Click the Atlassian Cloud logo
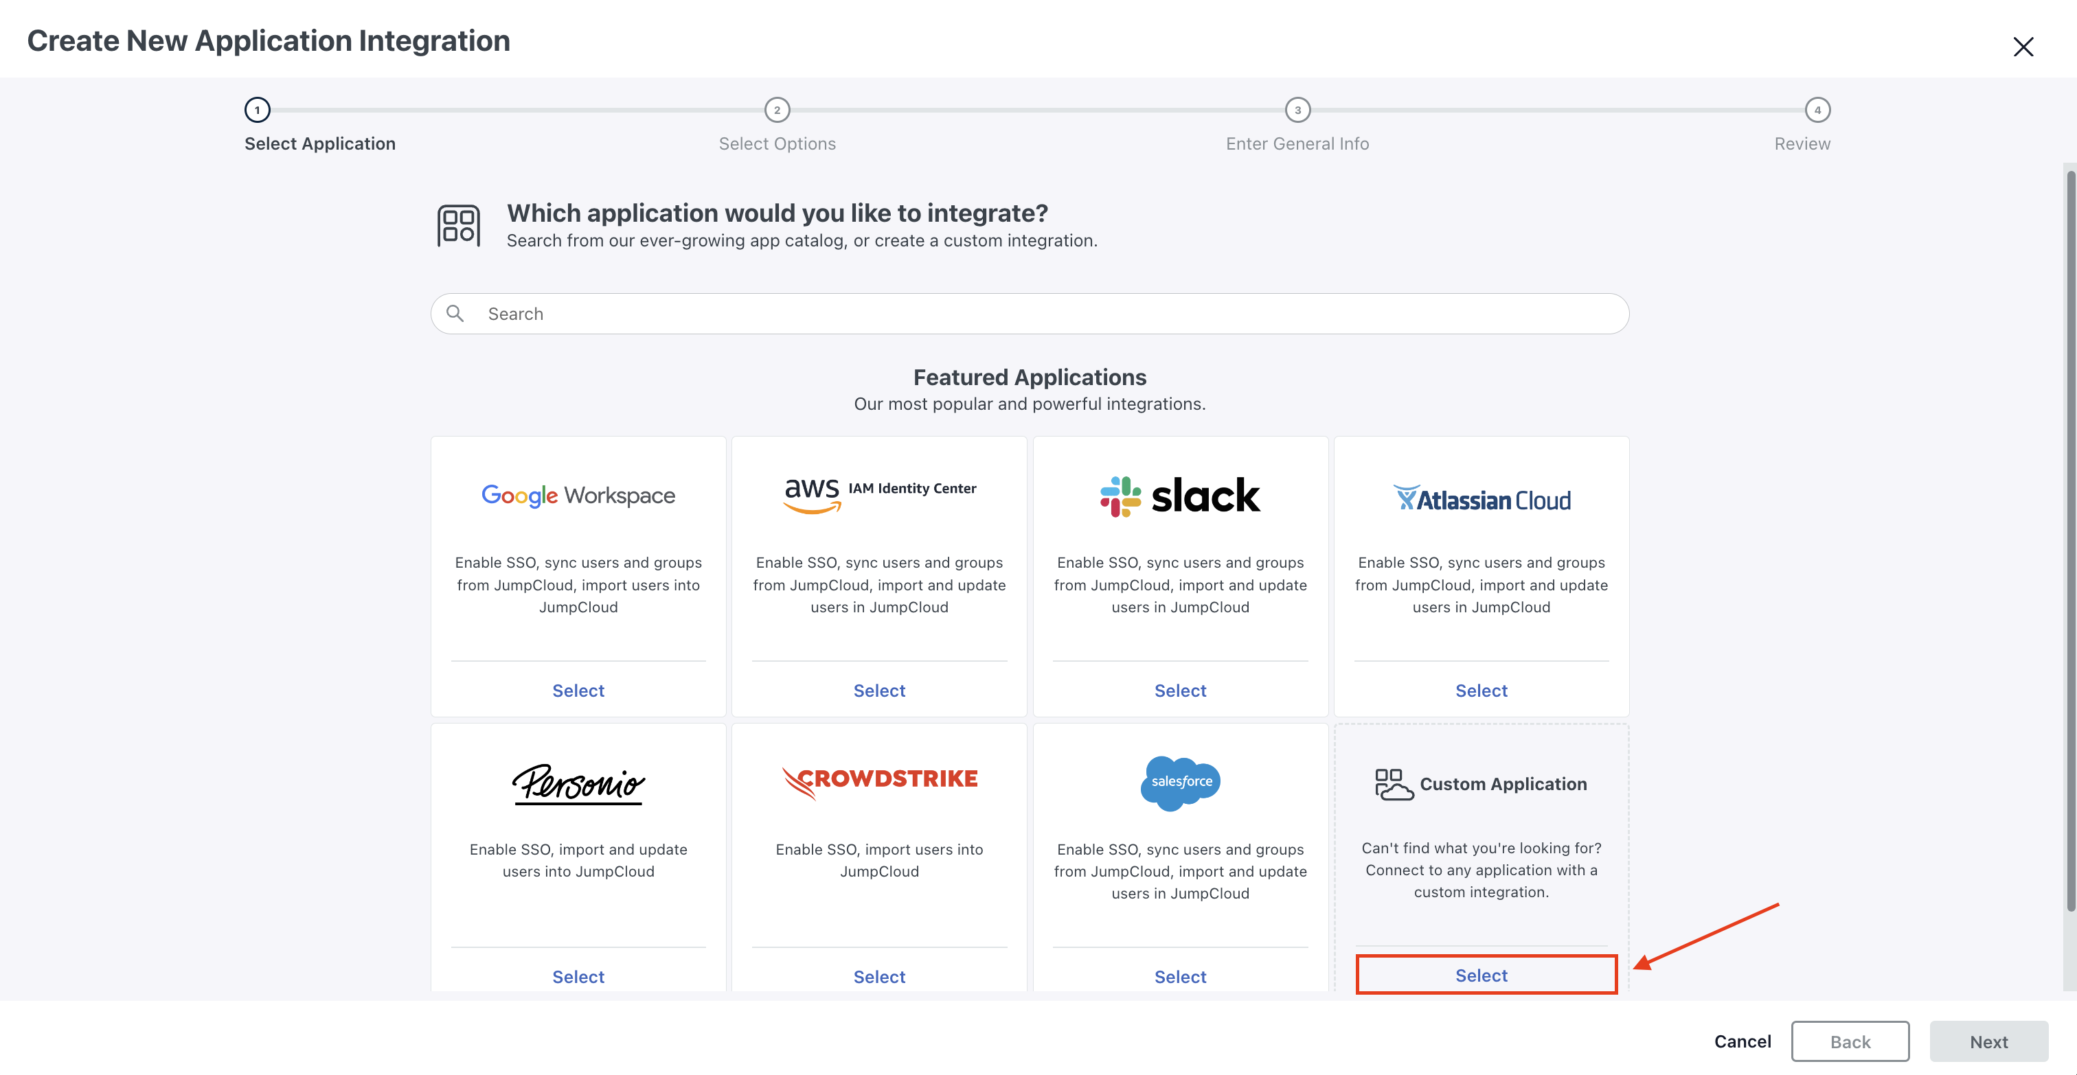The height and width of the screenshot is (1075, 2077). [1481, 499]
